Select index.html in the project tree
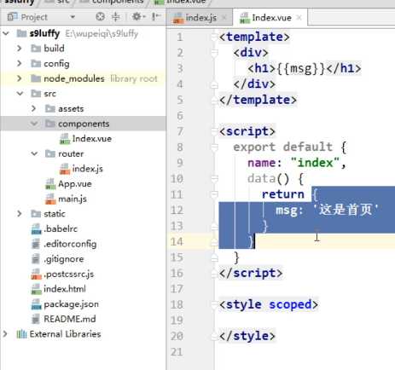Viewport: 395px width, 370px height. click(x=65, y=289)
